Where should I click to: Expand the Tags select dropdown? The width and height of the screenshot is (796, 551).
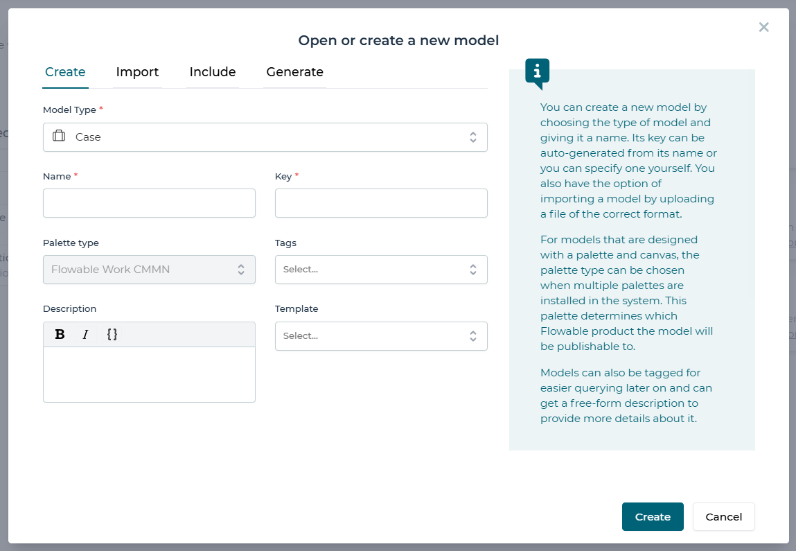coord(380,270)
